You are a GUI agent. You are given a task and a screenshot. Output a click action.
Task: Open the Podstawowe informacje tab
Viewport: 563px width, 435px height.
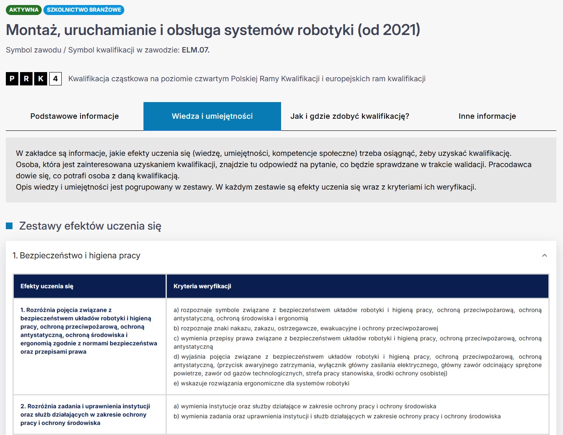pyautogui.click(x=75, y=116)
